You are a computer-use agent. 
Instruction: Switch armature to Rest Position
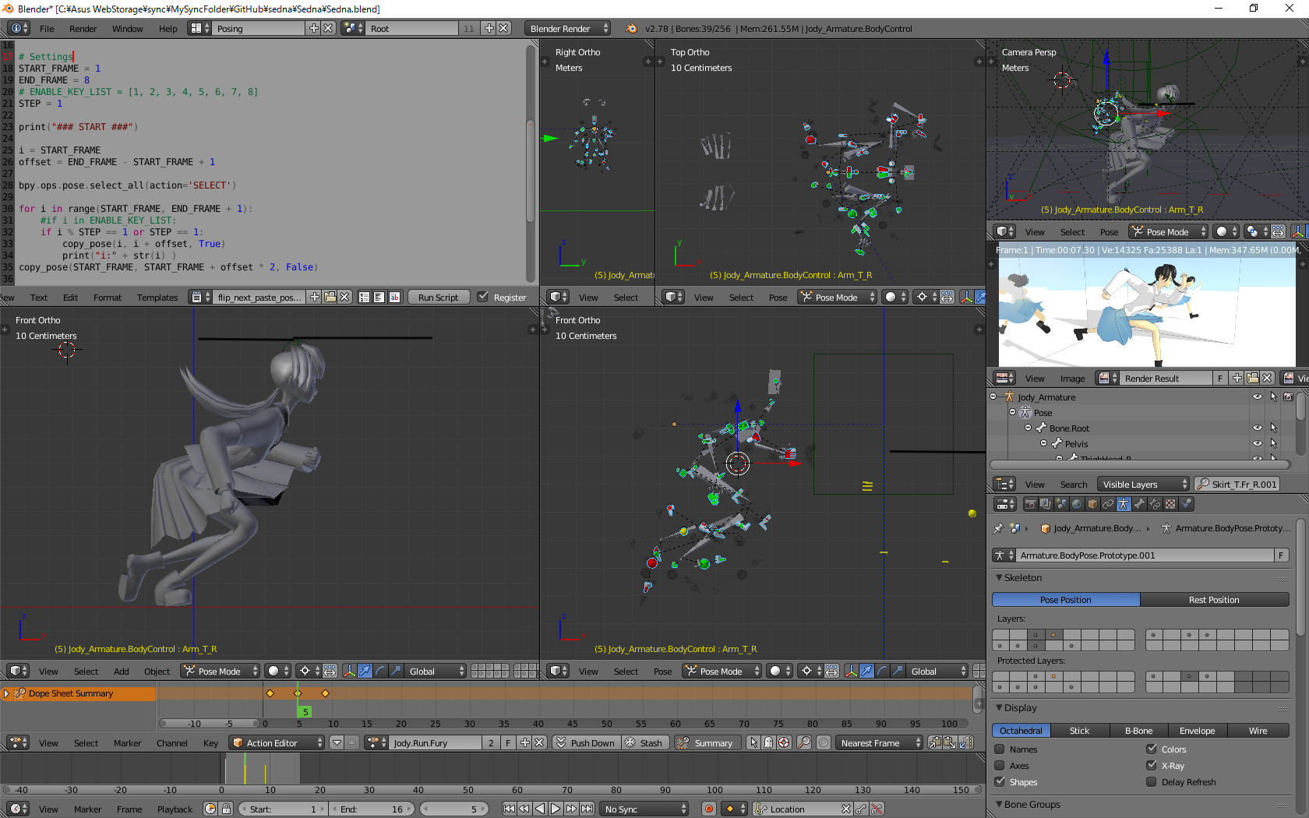point(1214,599)
